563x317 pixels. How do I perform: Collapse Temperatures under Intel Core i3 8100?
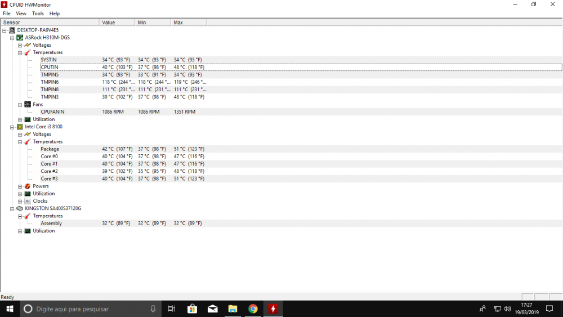tap(20, 142)
